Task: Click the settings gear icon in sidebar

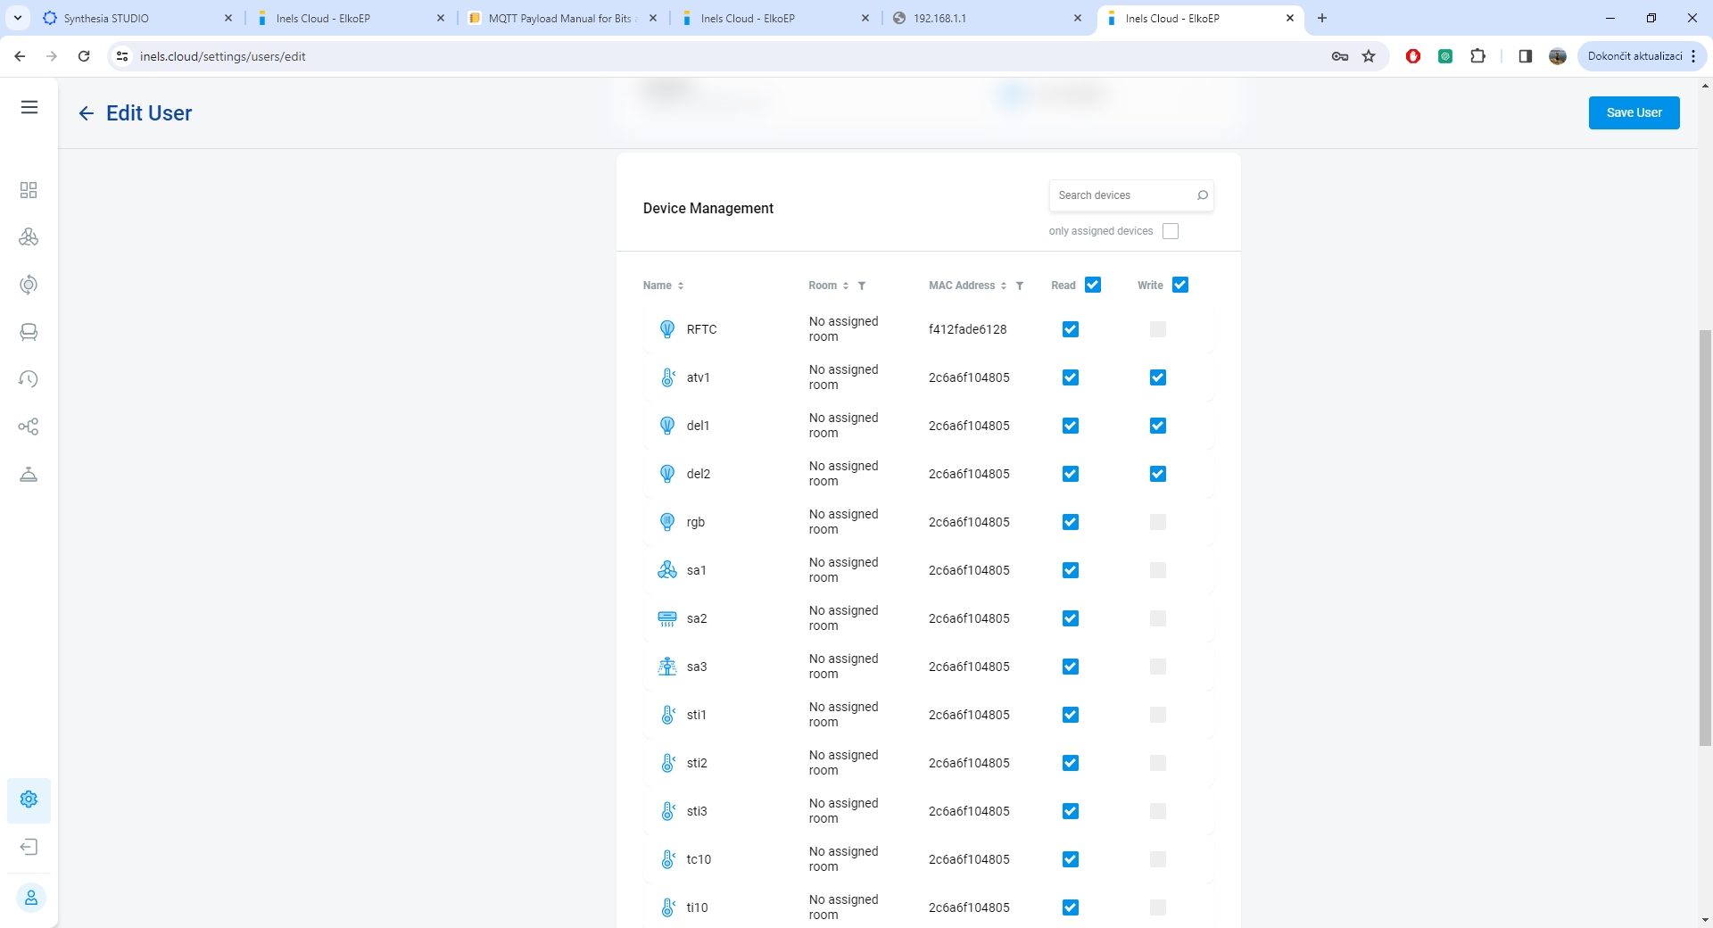Action: [29, 800]
